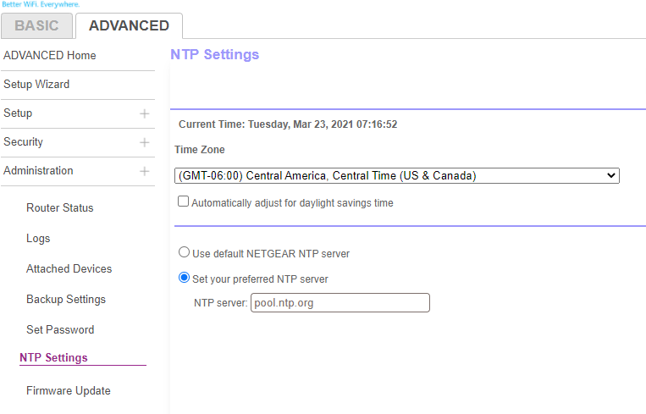Image resolution: width=646 pixels, height=414 pixels.
Task: Launch the Setup Wizard
Action: (36, 85)
